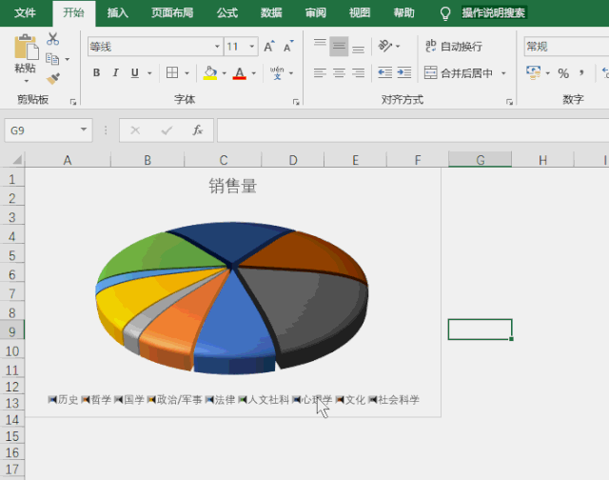Cancel formula entry with X button
The image size is (609, 480).
click(135, 130)
